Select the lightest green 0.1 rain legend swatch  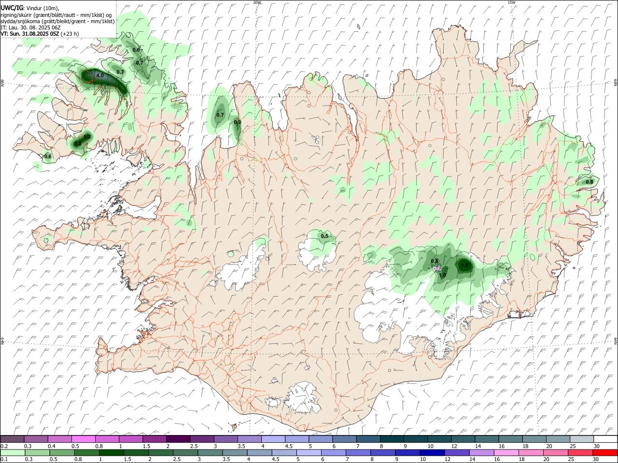[13, 452]
